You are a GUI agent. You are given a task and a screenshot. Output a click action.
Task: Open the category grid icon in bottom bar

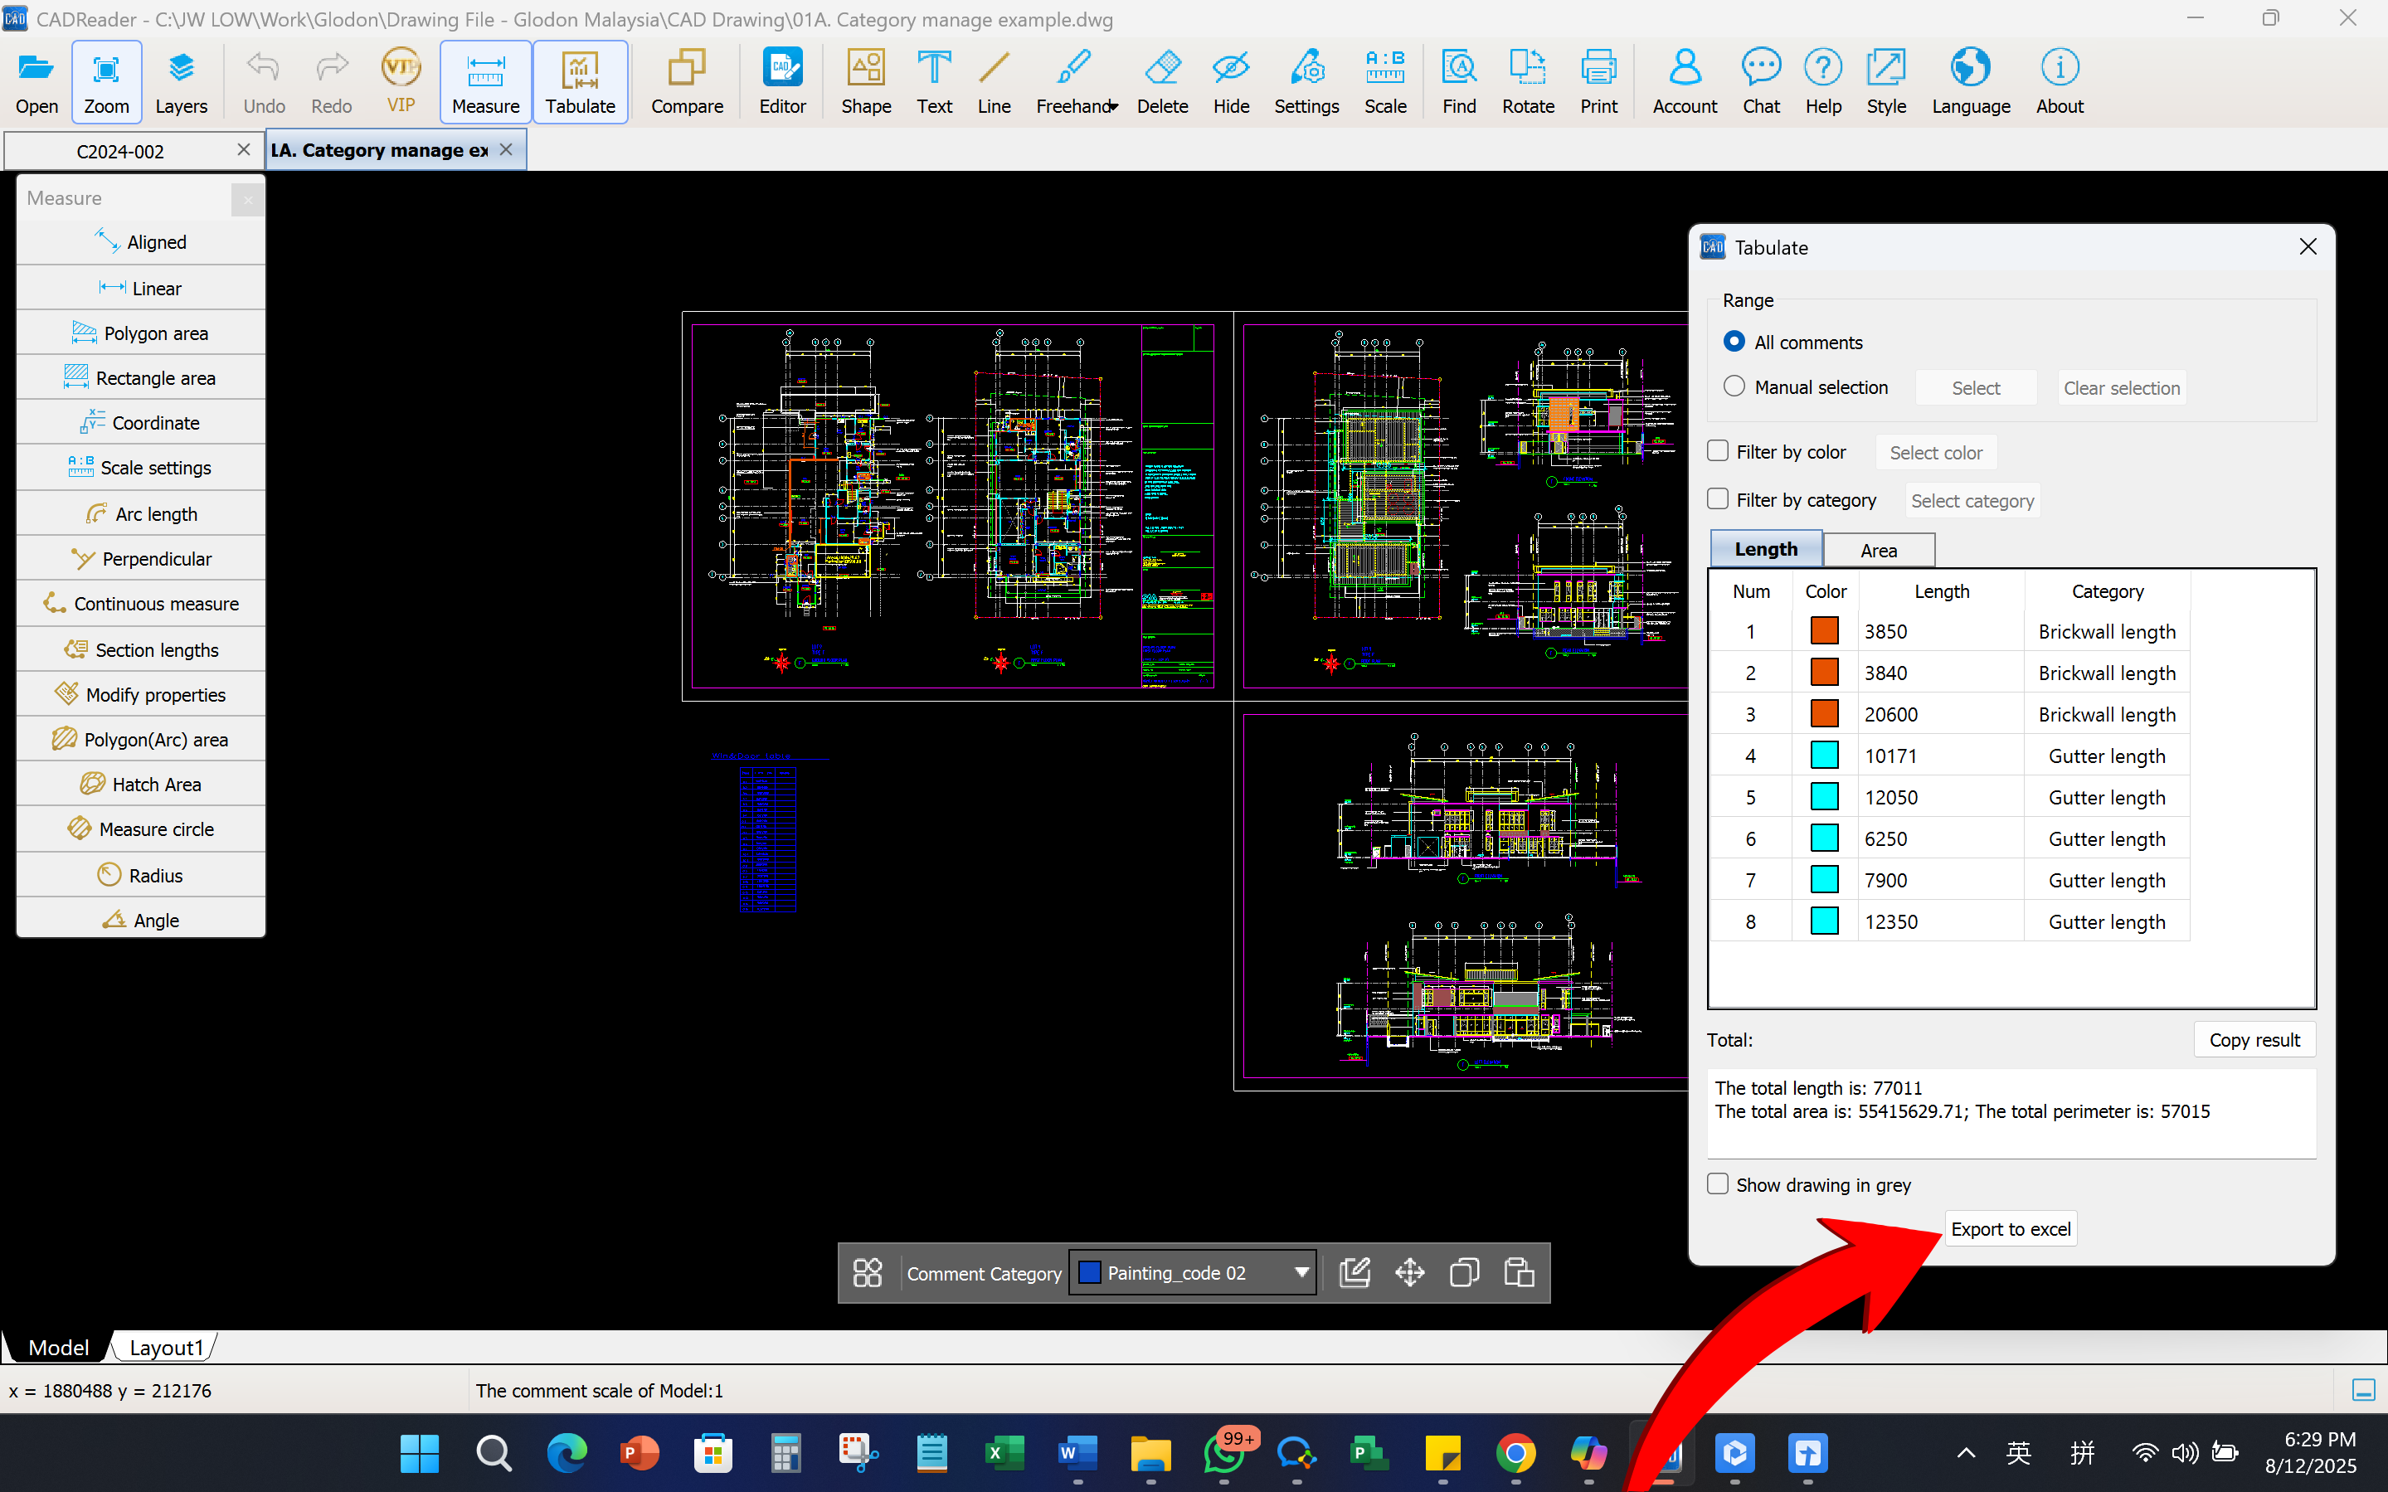(868, 1273)
